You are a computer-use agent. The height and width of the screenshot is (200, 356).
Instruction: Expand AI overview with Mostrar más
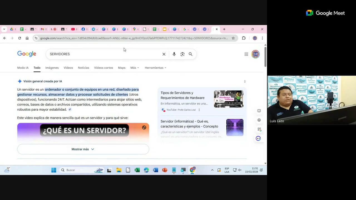(x=83, y=149)
